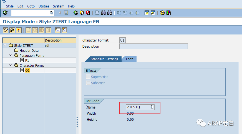
Task: Collapse the Character Formats folder
Action: 11,65
